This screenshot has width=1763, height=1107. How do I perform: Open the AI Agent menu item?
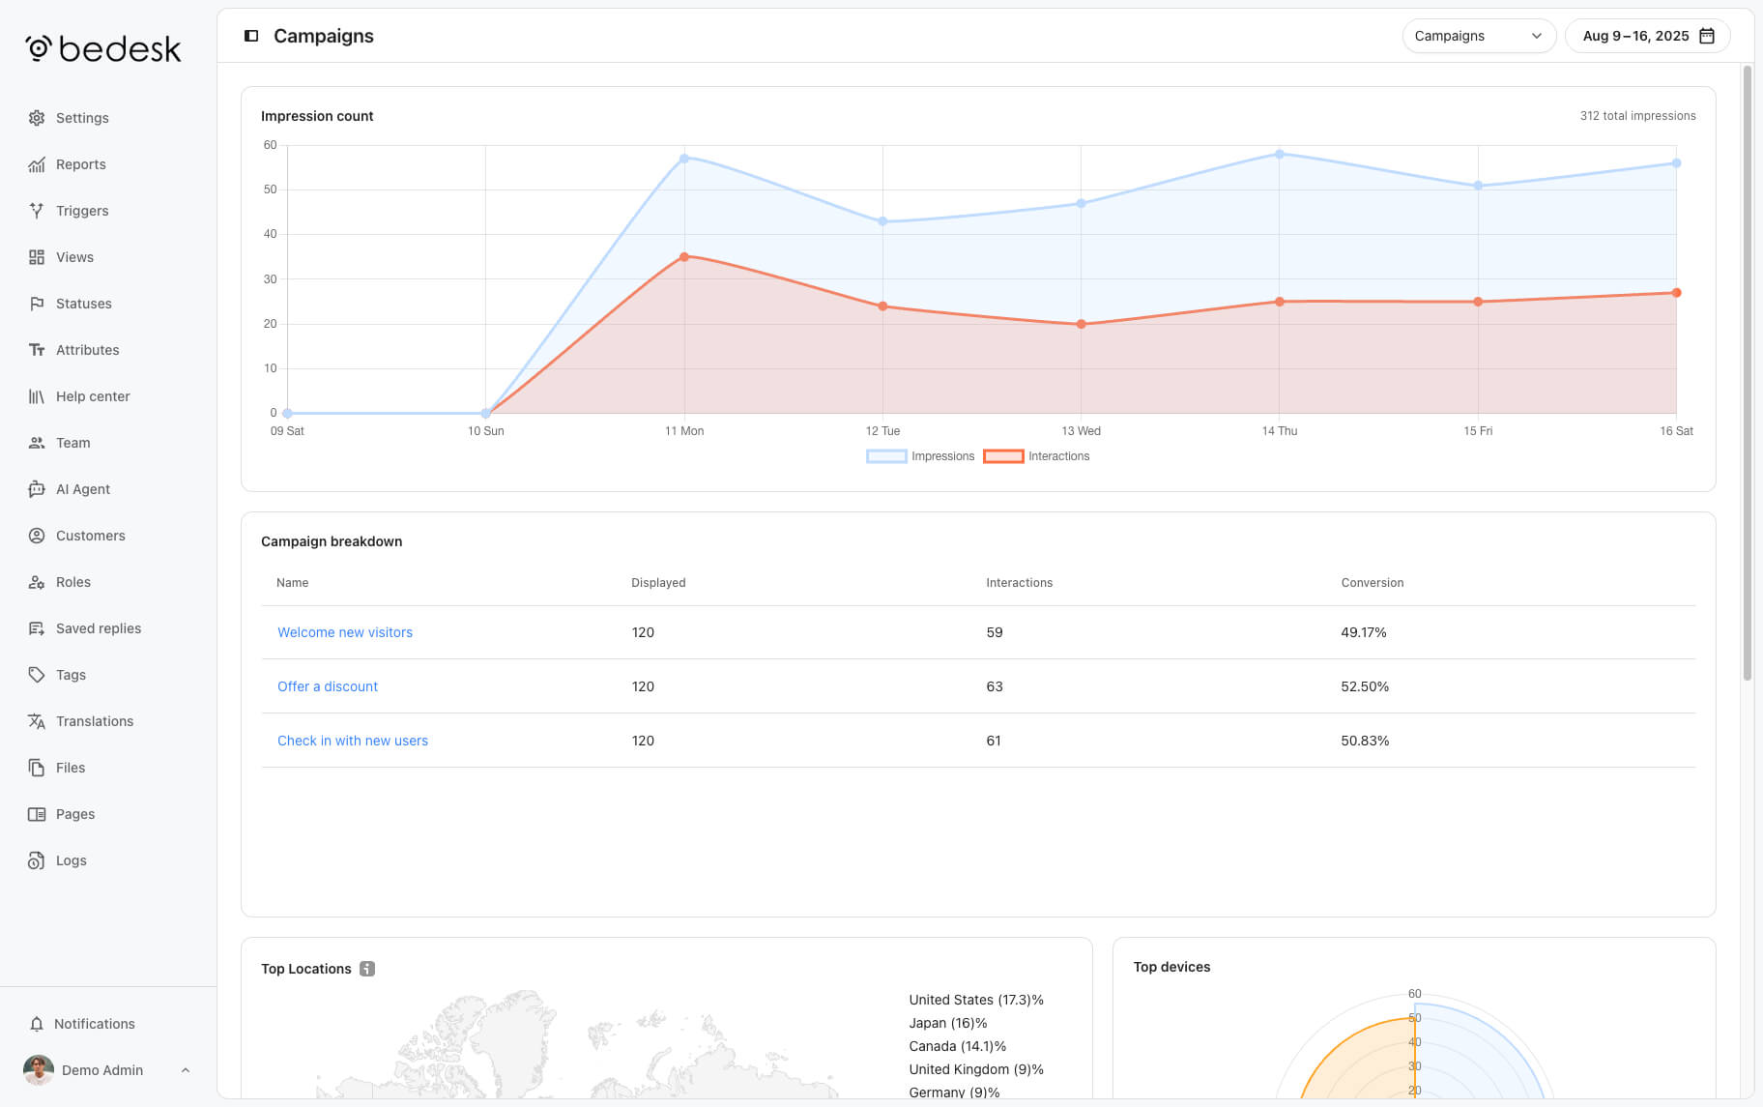click(x=83, y=489)
